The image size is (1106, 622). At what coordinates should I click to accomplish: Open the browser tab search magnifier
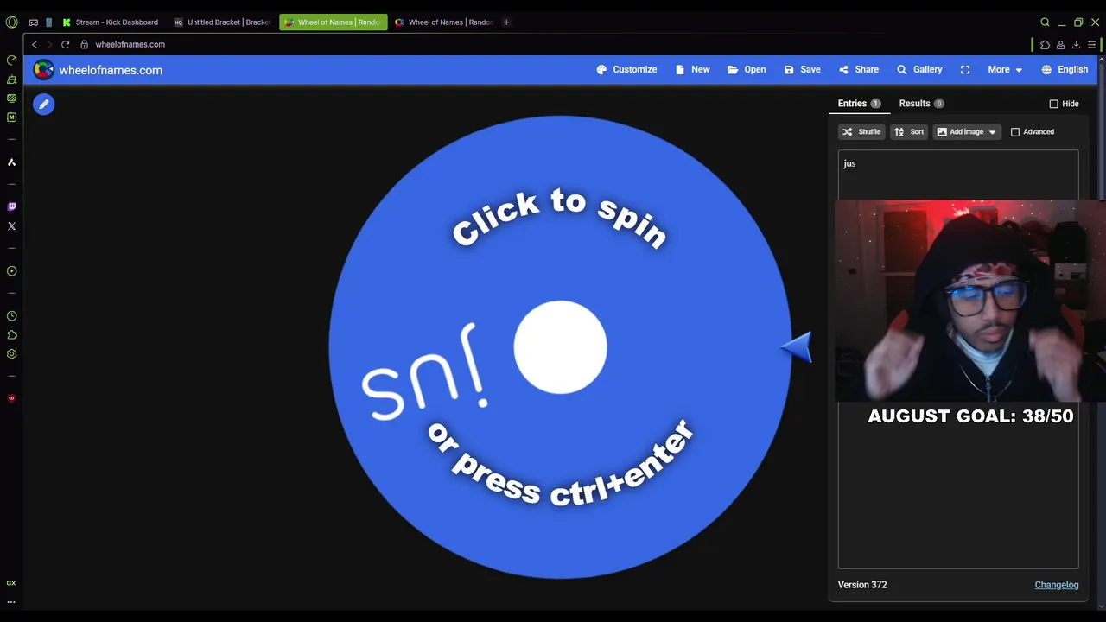coord(1045,22)
